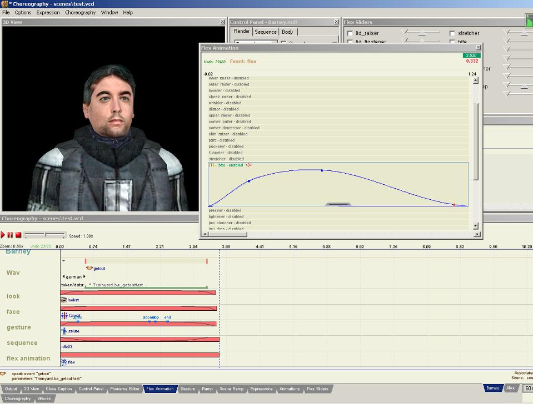Click next language arrow after german
Viewport: 533px width, 404px height.
coord(84,276)
